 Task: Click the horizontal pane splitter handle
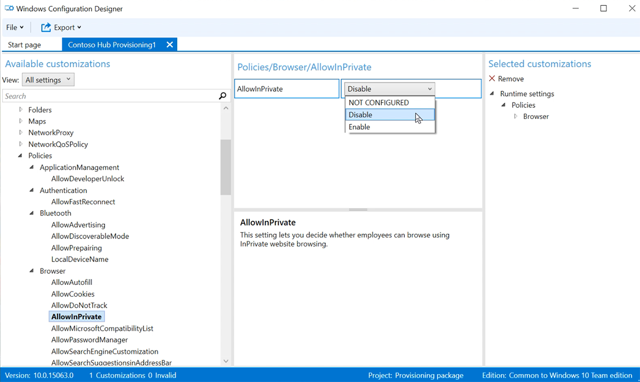358,210
